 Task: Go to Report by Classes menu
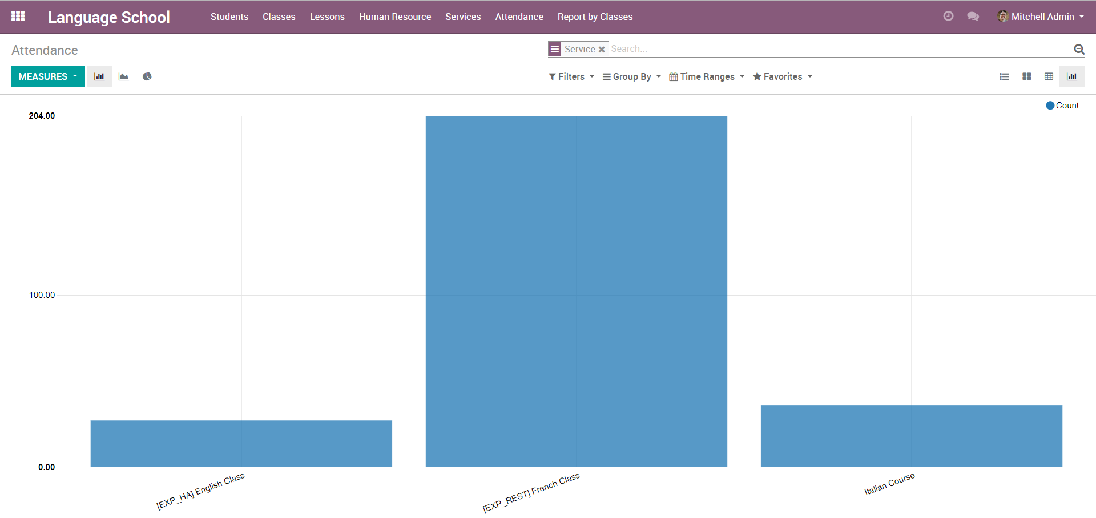click(595, 17)
